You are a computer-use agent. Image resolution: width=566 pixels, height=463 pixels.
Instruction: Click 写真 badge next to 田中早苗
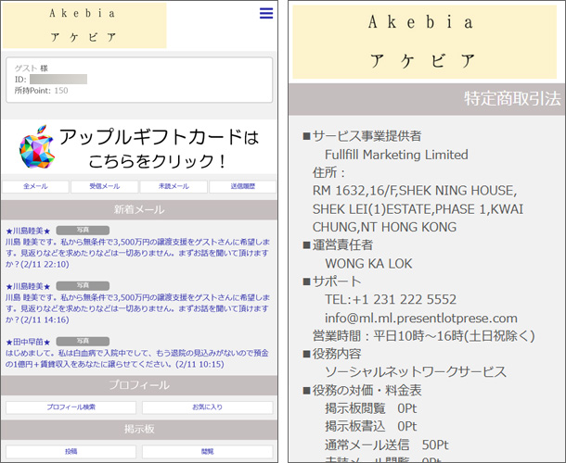tap(83, 341)
